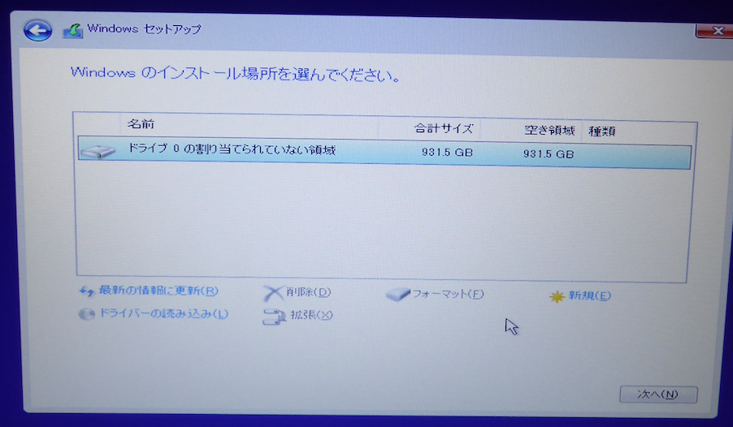Click the disc icon beside ドライバーの読み込み
Screen dimensions: 733x427
tap(87, 313)
